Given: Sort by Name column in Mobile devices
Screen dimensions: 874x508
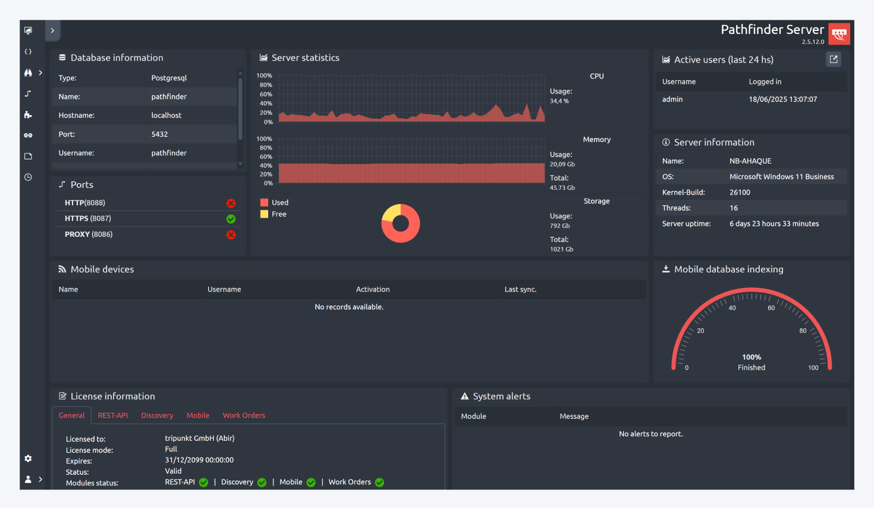Looking at the screenshot, I should 68,289.
